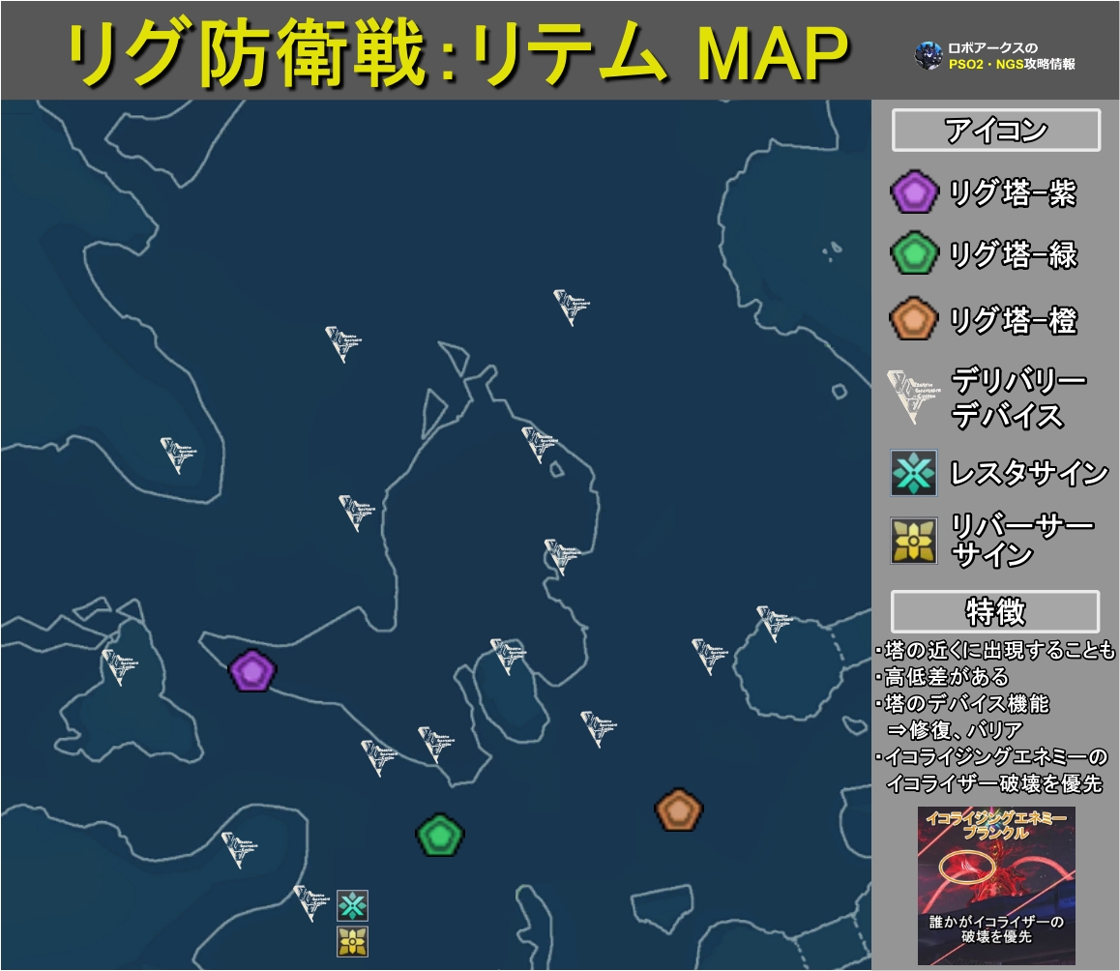1120x971 pixels.
Task: Click the デリバリーデバイス legend label
Action: pos(1018,397)
